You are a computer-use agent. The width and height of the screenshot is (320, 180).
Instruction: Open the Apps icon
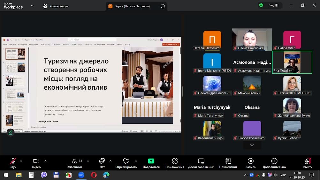(x=175, y=161)
